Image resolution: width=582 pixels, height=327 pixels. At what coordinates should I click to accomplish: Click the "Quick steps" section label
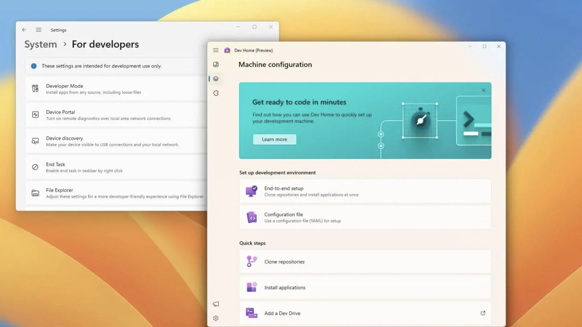click(x=252, y=243)
